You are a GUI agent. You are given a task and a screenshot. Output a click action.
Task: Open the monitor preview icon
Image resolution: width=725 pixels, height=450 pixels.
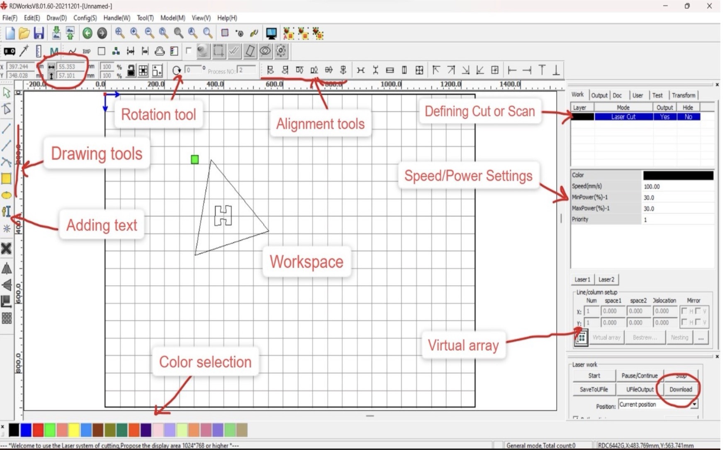pyautogui.click(x=271, y=33)
